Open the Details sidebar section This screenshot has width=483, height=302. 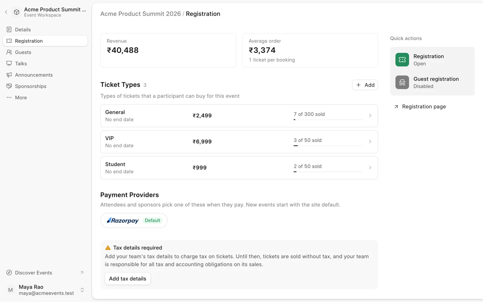pyautogui.click(x=45, y=30)
